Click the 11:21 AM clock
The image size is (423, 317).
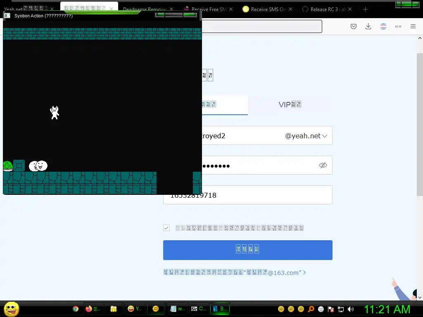[387, 309]
